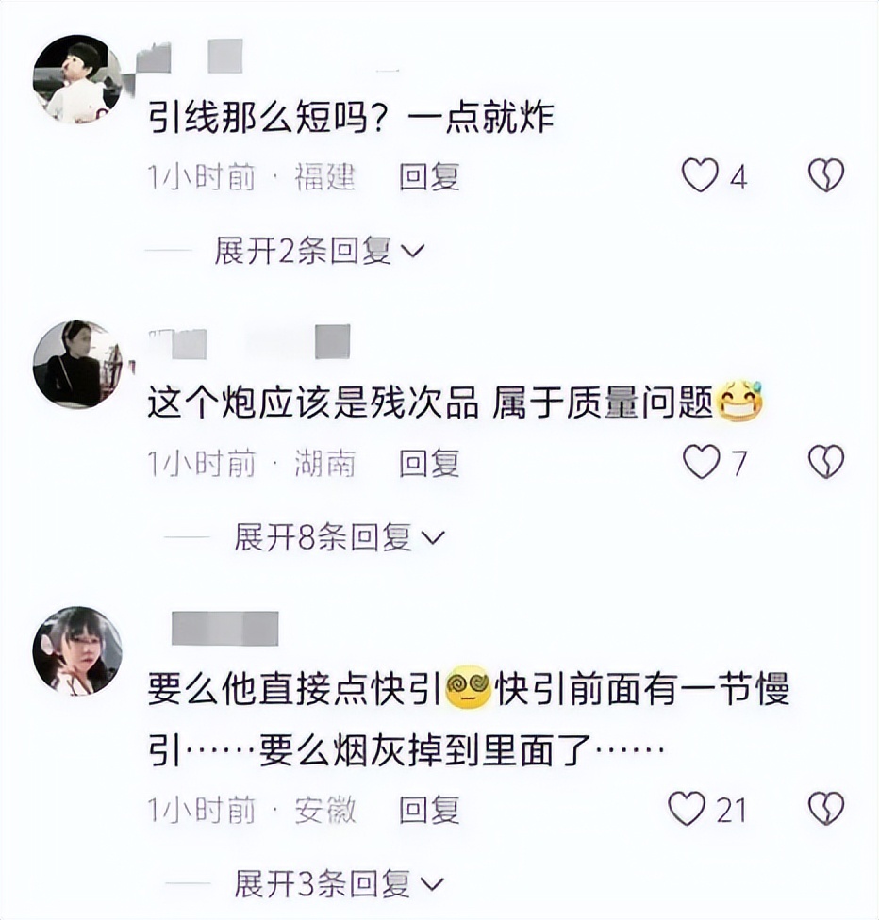Tap broken heart on Anhui comment

tap(826, 809)
